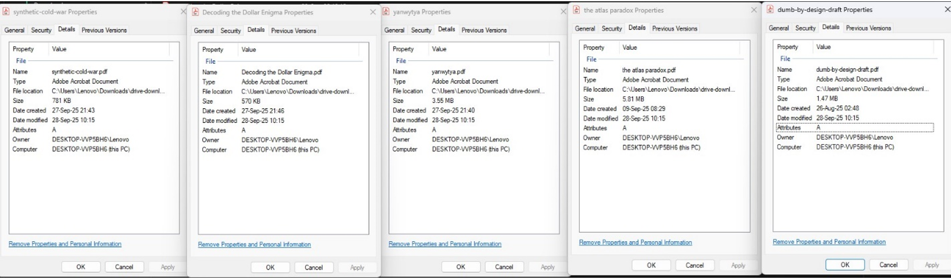Click Remove Properties link in synthetic-cold-war dialog
This screenshot has width=951, height=279.
coord(65,244)
